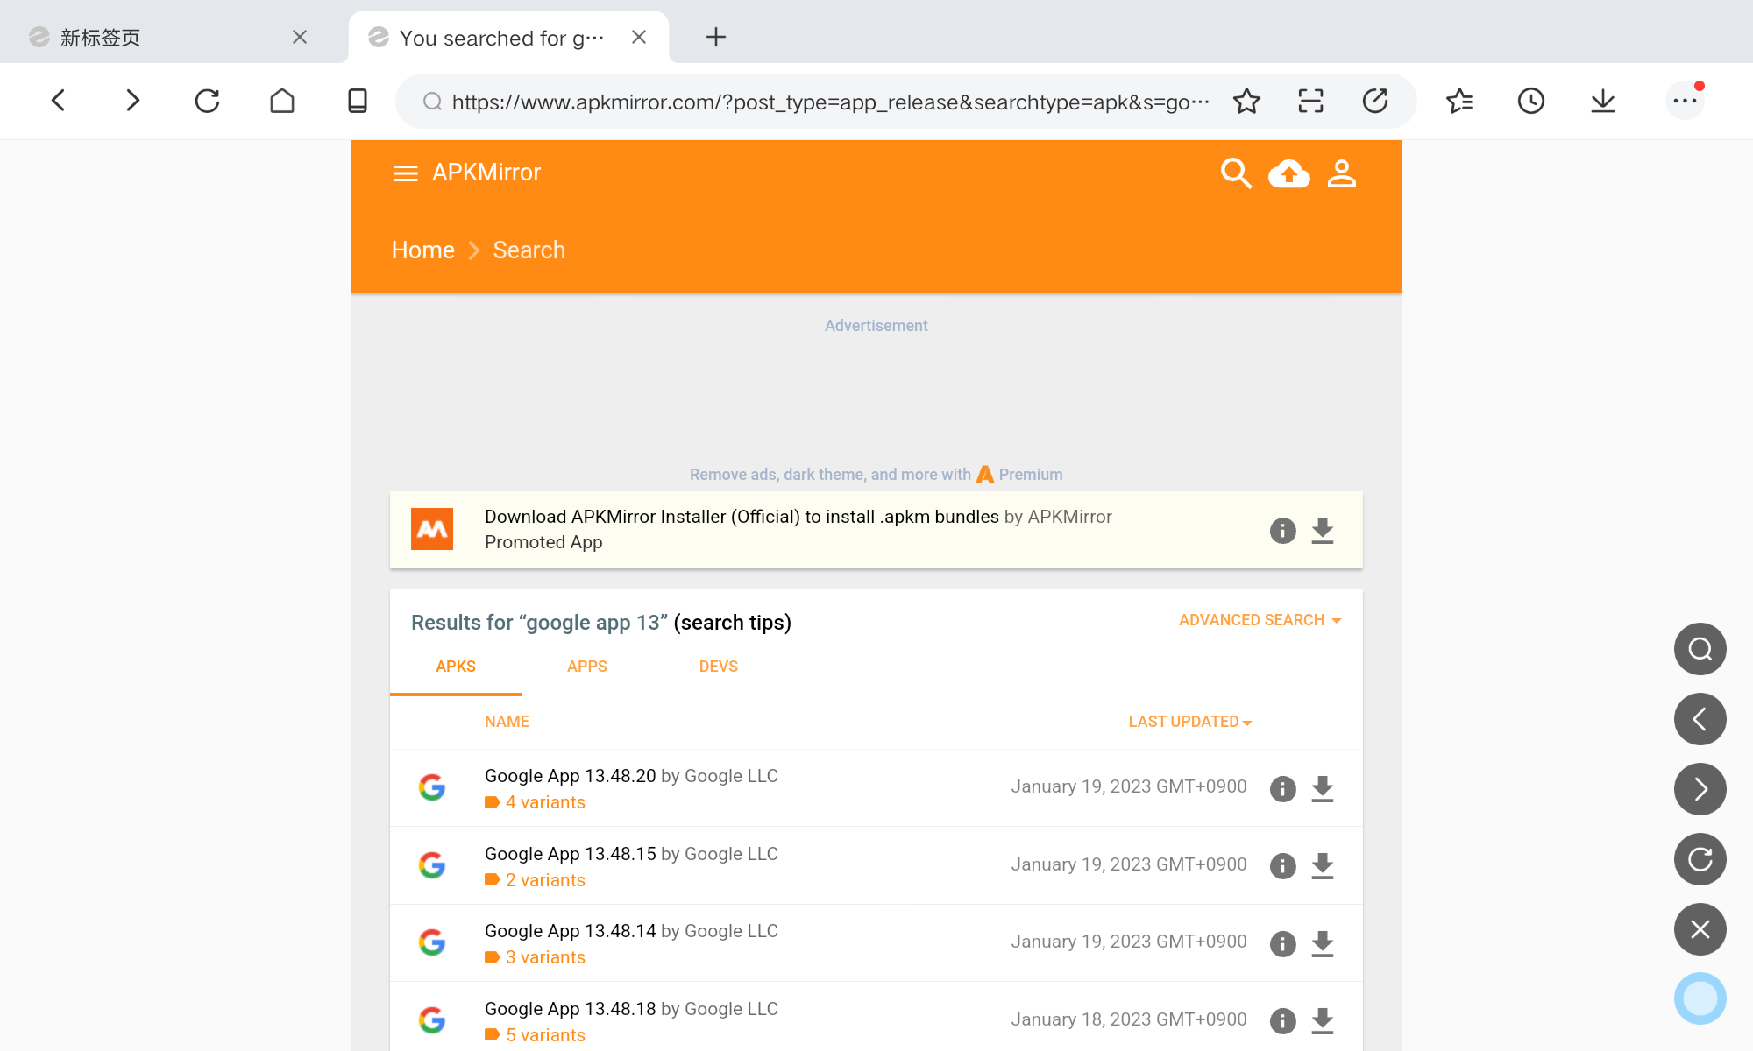1753x1051 pixels.
Task: Open browser three-dots more menu
Action: (1684, 102)
